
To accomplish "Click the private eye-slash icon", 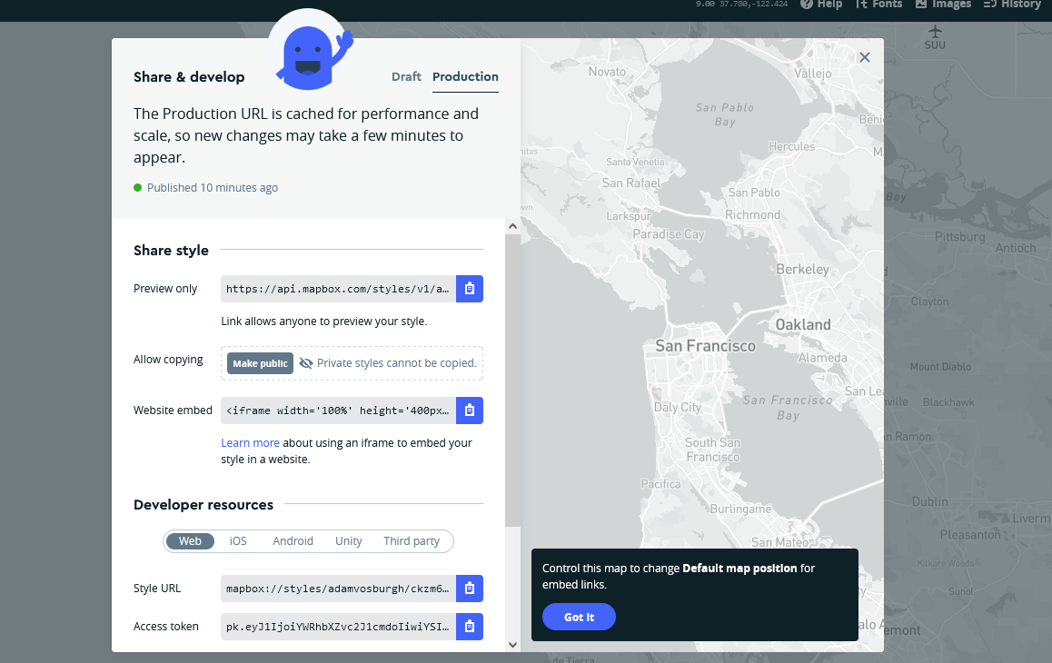I will pos(306,363).
